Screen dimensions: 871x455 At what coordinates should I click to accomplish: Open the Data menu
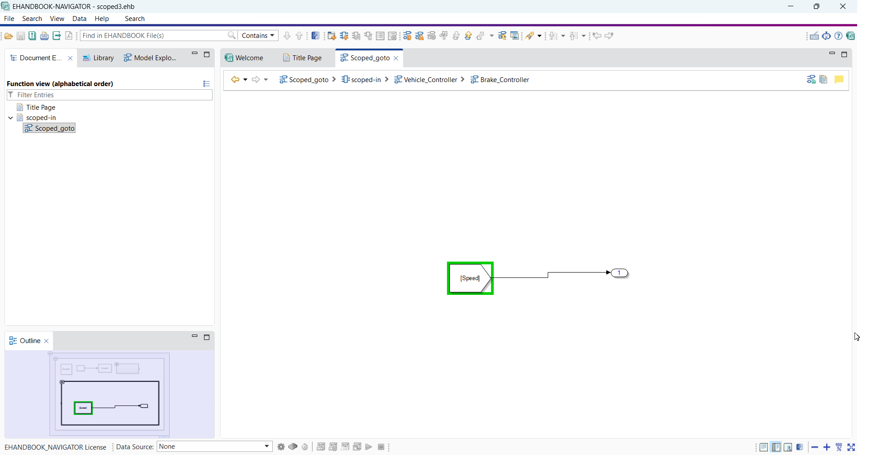point(79,18)
